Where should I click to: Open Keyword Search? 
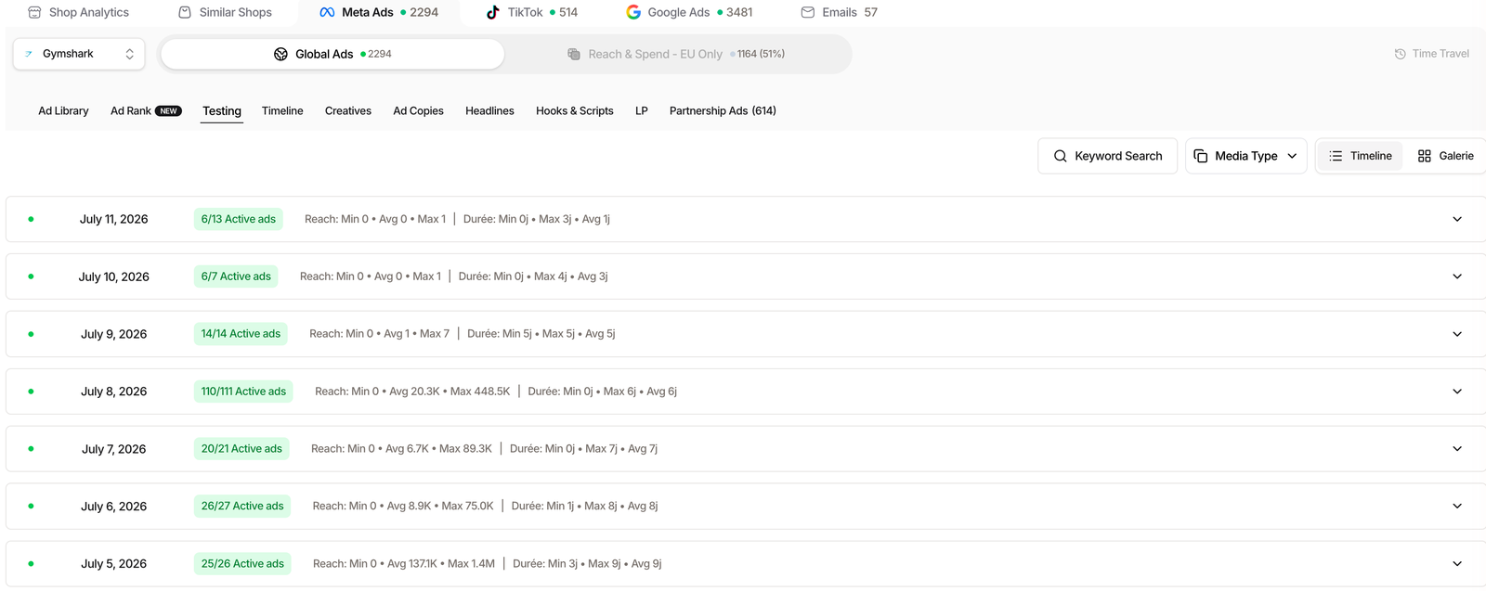[x=1107, y=156]
